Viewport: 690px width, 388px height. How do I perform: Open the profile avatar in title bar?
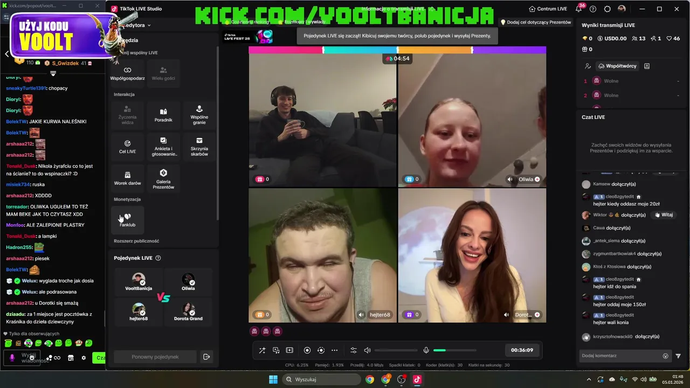coord(622,9)
